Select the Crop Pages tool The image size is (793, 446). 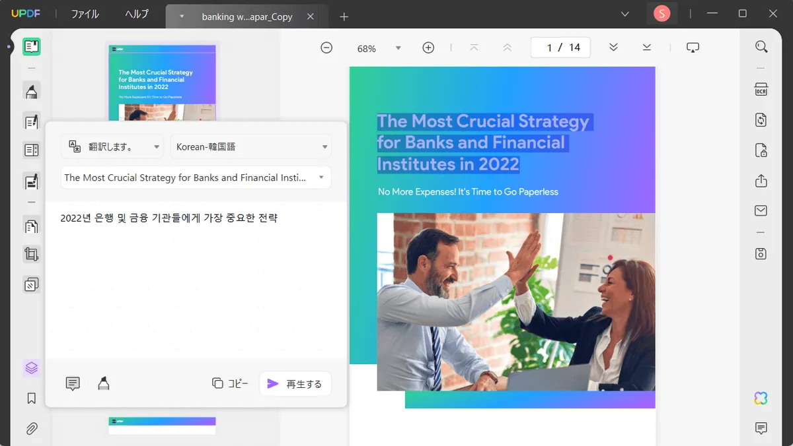[31, 255]
